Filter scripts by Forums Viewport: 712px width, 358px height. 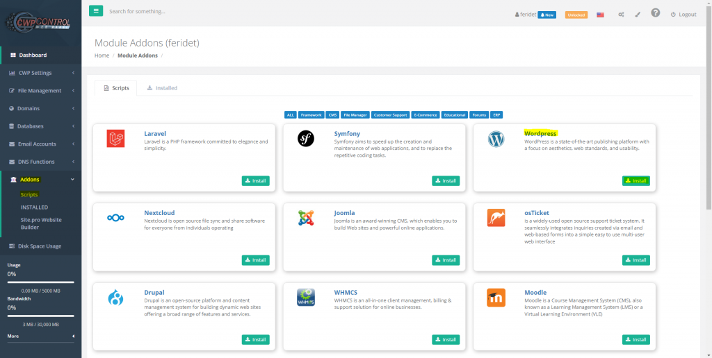479,115
